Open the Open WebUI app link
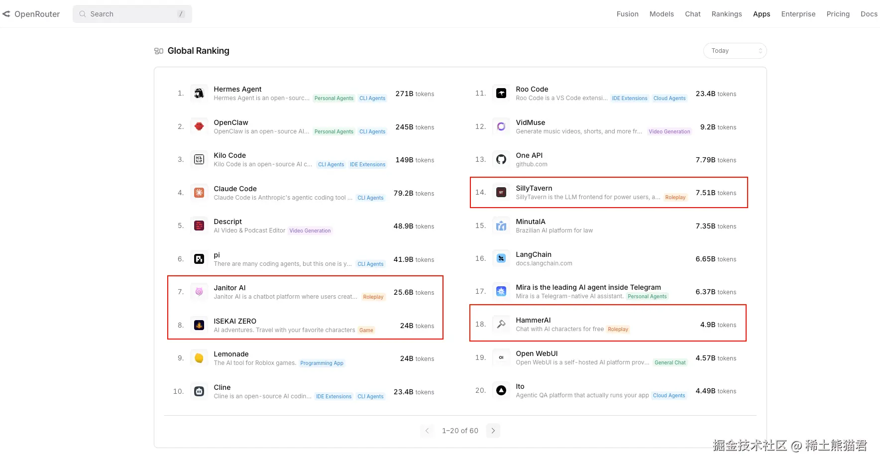The height and width of the screenshot is (465, 880). tap(537, 353)
